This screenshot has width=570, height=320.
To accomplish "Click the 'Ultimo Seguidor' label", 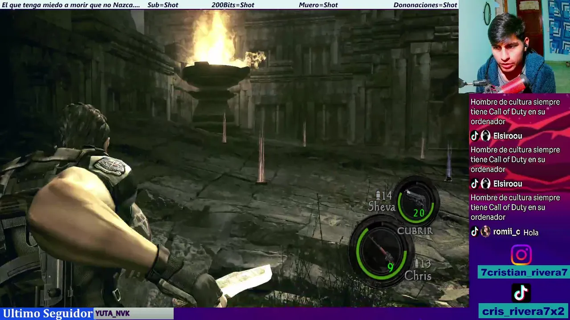I will point(47,313).
